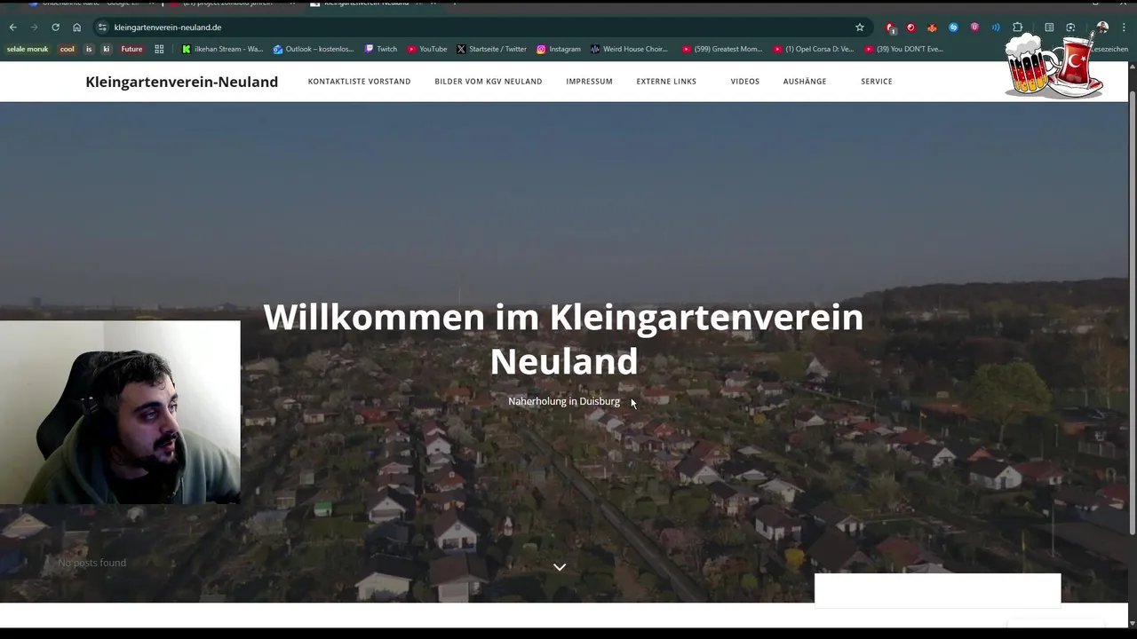Open the selale moruk bookmark folder
The height and width of the screenshot is (639, 1137).
point(28,49)
